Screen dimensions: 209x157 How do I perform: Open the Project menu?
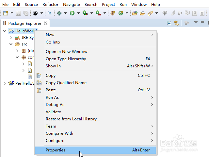pos(108,4)
